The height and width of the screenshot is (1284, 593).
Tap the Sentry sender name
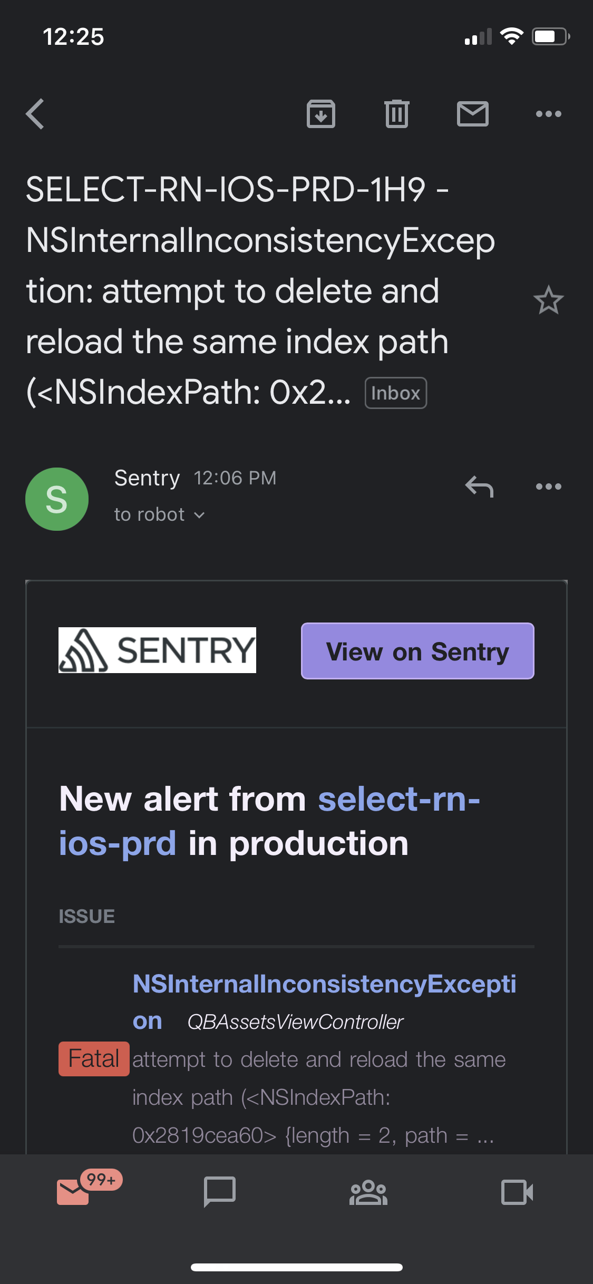[x=147, y=478]
